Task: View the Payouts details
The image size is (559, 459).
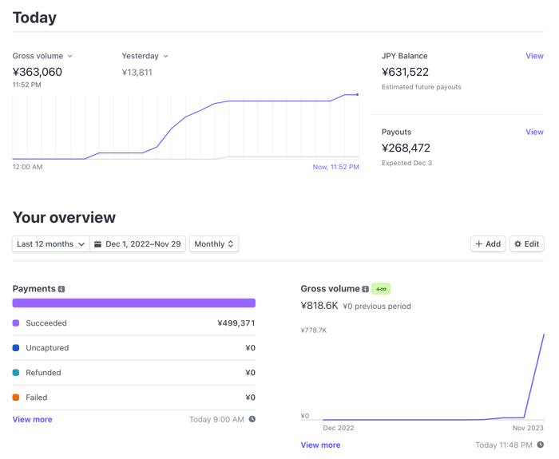Action: click(534, 132)
